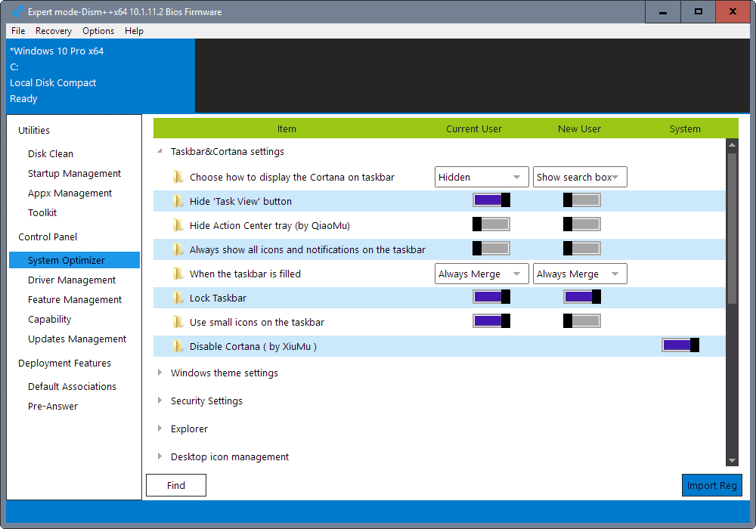Open the Recovery menu
Screen dimensions: 756x529
click(x=53, y=31)
